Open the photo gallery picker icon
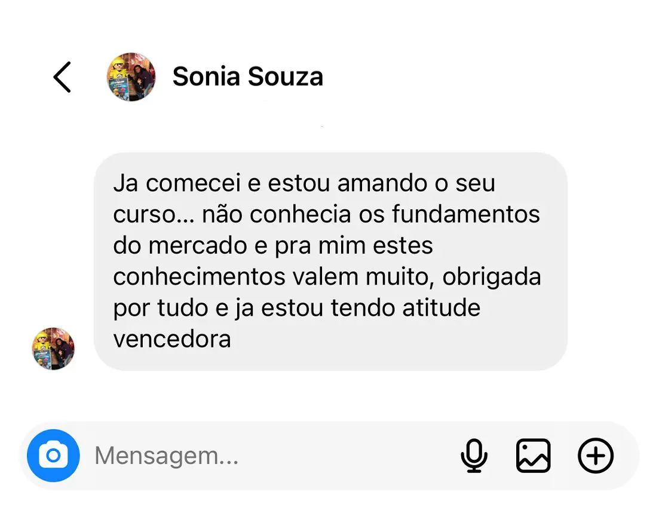Screen dimensions: 662x519 (533, 456)
